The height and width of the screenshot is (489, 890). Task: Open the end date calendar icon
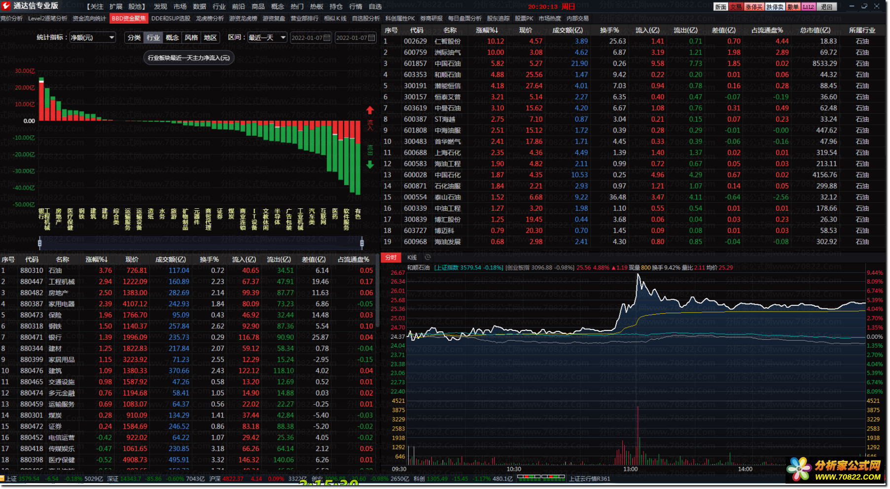coord(371,37)
